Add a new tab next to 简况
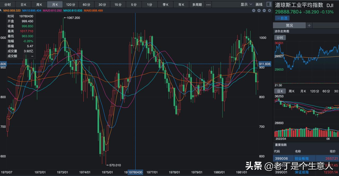This screenshot has height=176, width=339. [309, 25]
